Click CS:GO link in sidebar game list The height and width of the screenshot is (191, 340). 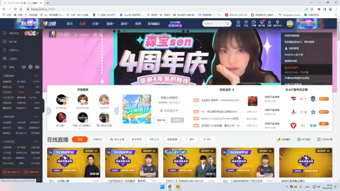(x=21, y=92)
